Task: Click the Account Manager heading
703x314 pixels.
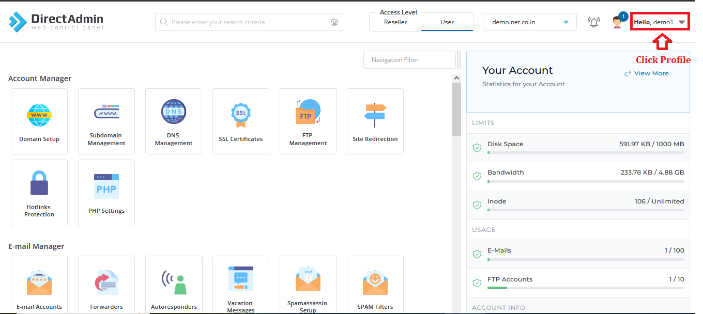Action: click(40, 78)
